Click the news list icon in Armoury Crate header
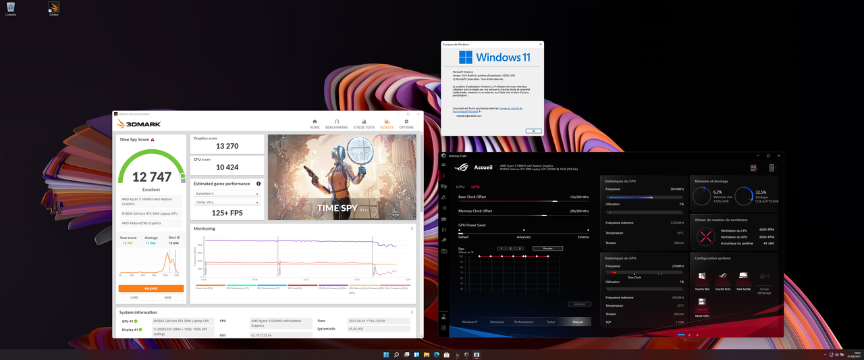Viewport: 864px width, 360px height. 753,168
